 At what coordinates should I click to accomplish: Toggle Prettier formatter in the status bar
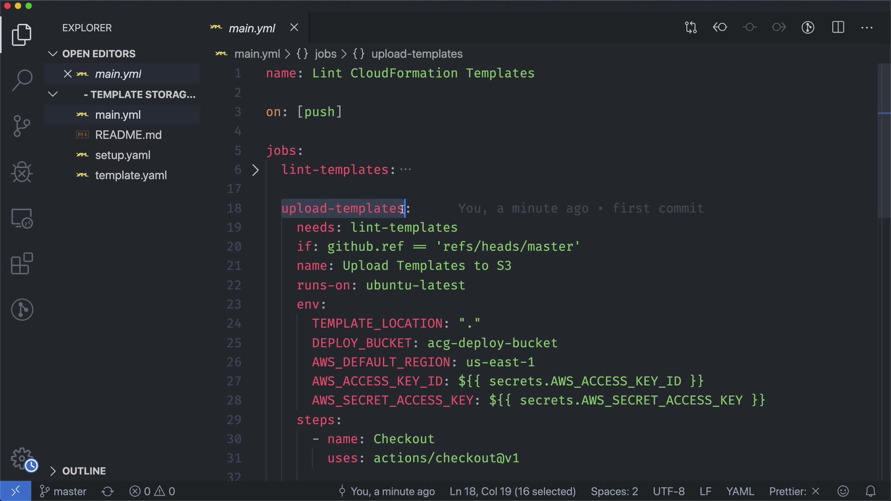pos(794,491)
